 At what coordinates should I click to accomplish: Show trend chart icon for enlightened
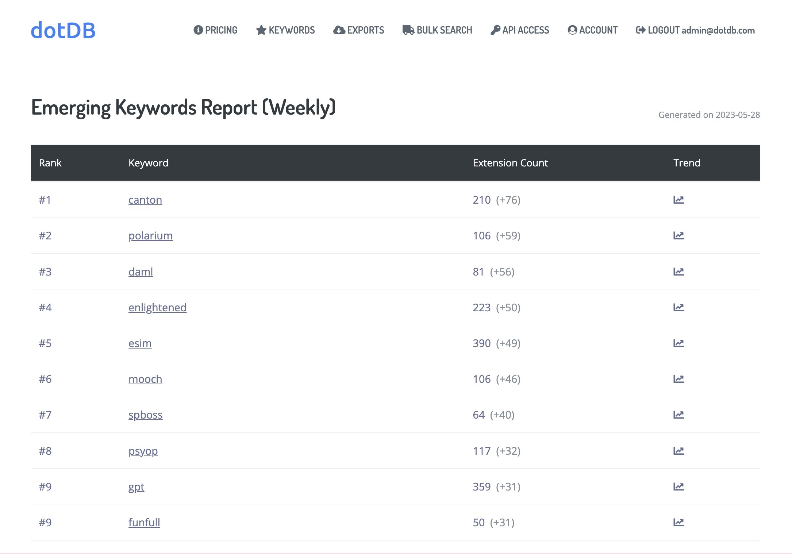click(x=678, y=307)
